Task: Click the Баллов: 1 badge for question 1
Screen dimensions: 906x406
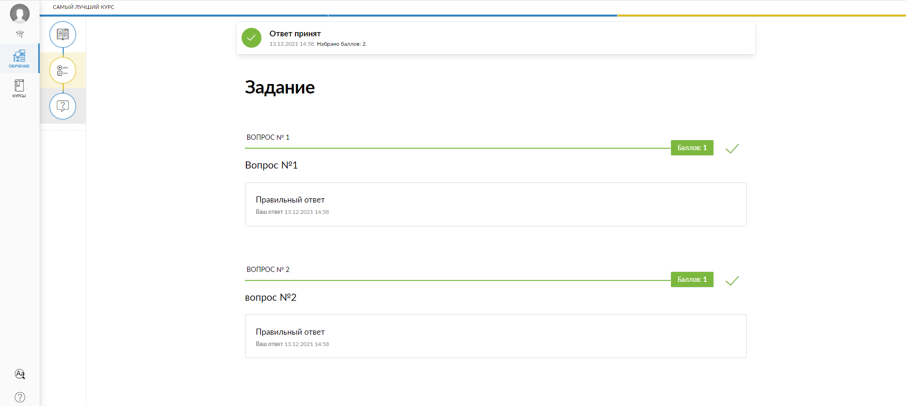Action: [x=692, y=148]
